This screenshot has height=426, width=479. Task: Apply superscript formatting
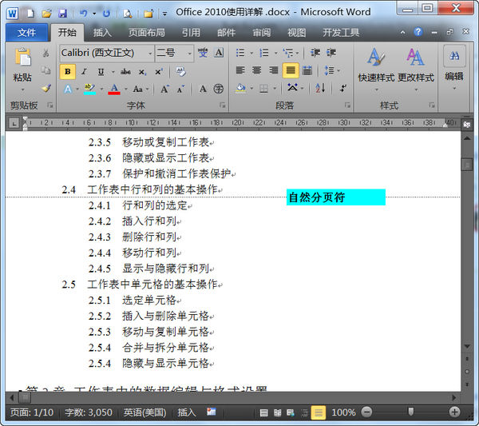tap(159, 72)
